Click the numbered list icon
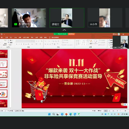Image resolution: width=129 pixels, height=129 pixels. pos(49,41)
